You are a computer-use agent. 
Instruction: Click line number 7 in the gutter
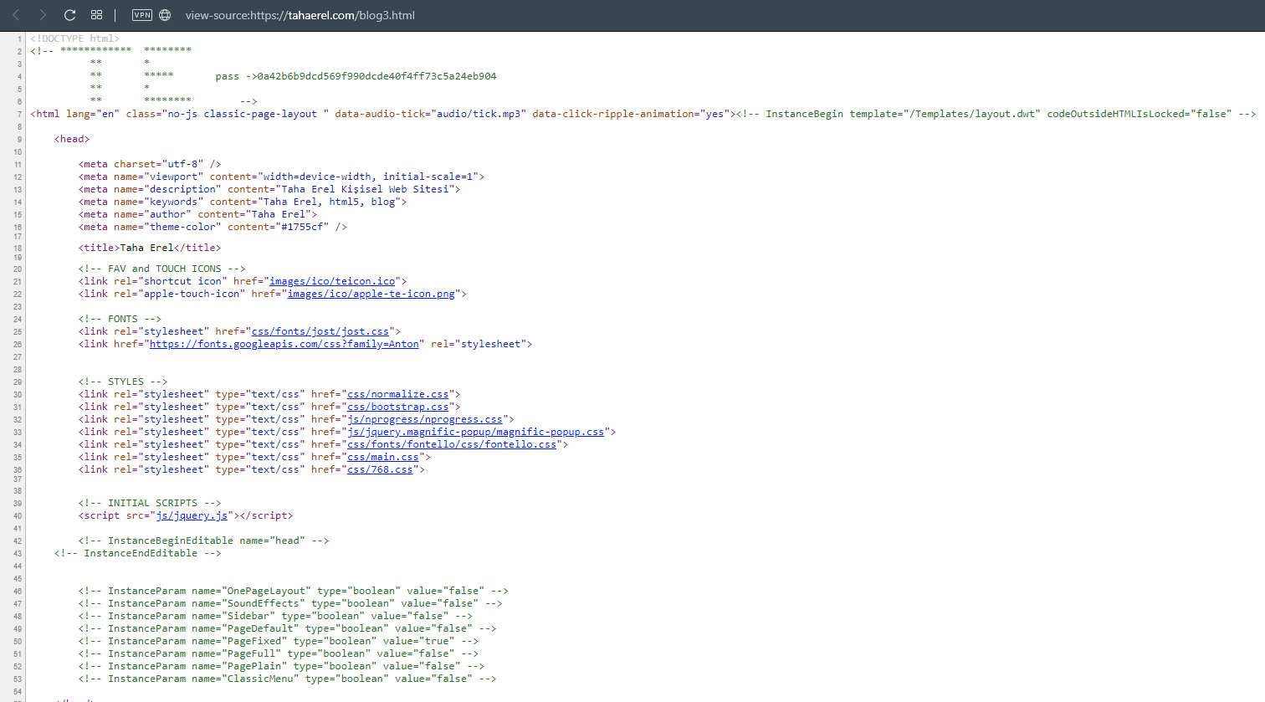19,115
